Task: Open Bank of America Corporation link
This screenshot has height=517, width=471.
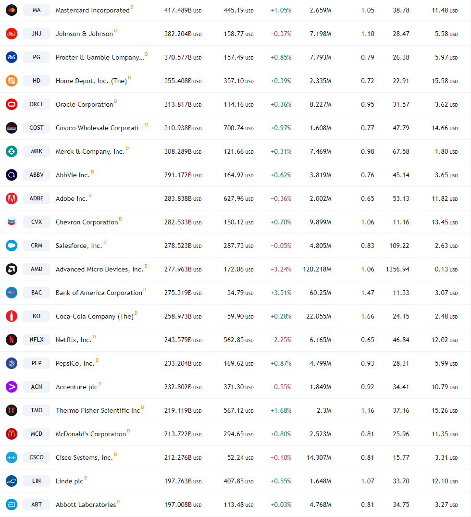Action: pyautogui.click(x=99, y=293)
